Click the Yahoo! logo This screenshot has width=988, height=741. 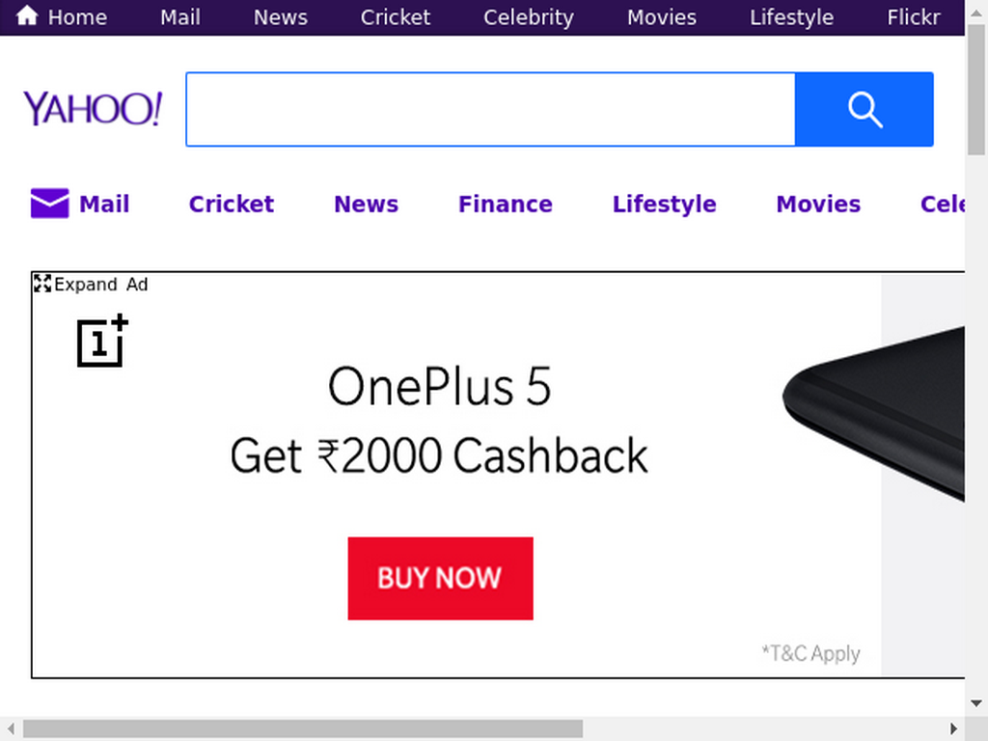click(93, 108)
